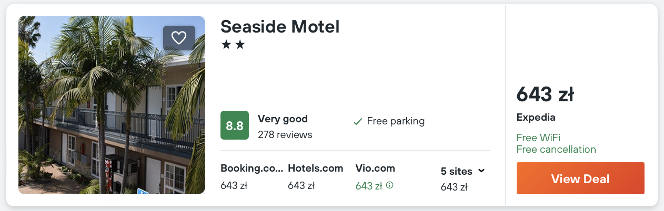664x211 pixels.
Task: Click the Free parking checkmark icon
Action: (358, 122)
